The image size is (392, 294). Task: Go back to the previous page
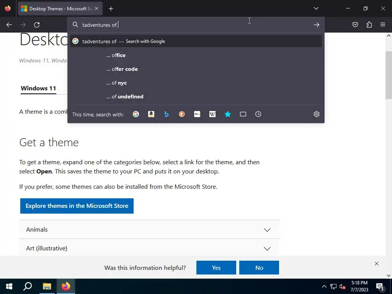coord(9,25)
